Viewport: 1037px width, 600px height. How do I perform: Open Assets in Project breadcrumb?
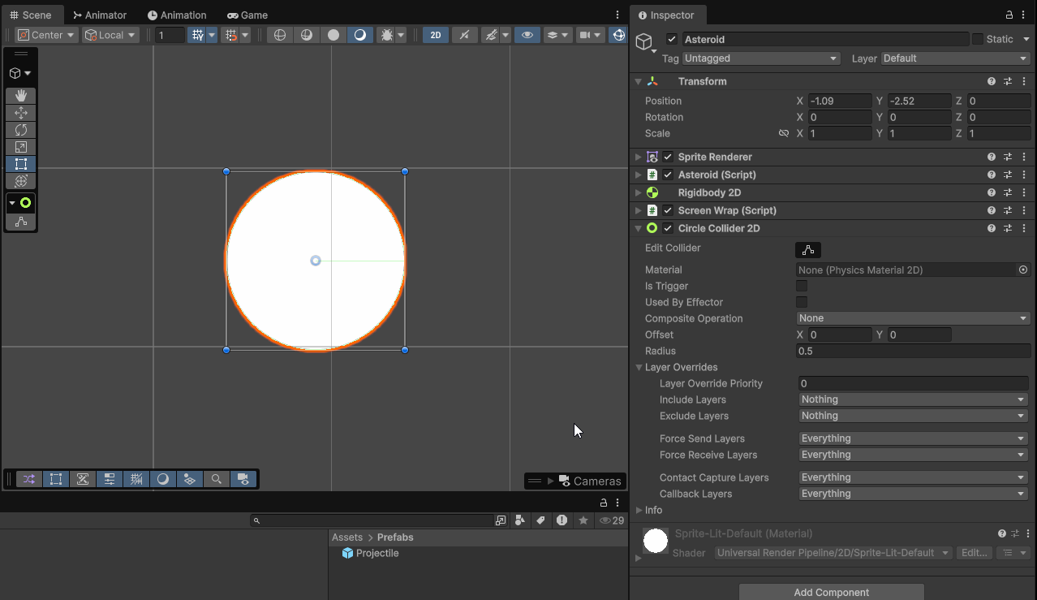pos(347,537)
